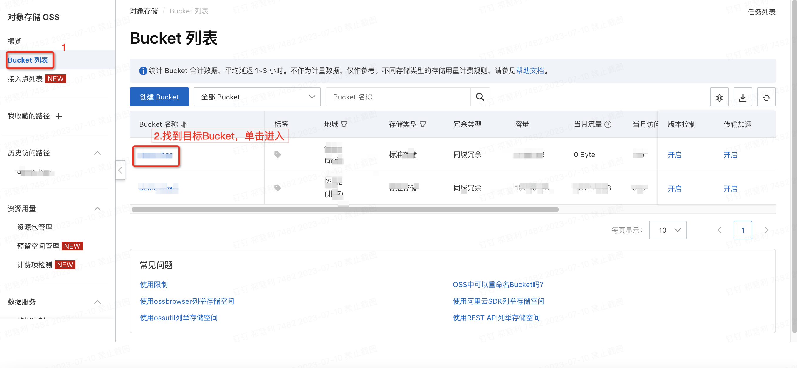Image resolution: width=797 pixels, height=368 pixels.
Task: Filter by 地域 column funnel
Action: tap(344, 124)
